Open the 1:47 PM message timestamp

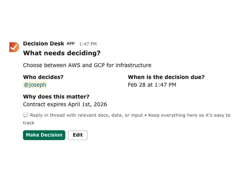(x=88, y=44)
